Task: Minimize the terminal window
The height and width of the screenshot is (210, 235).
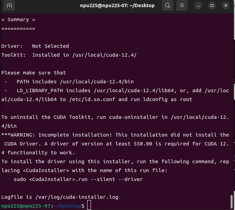Action: tap(198, 6)
